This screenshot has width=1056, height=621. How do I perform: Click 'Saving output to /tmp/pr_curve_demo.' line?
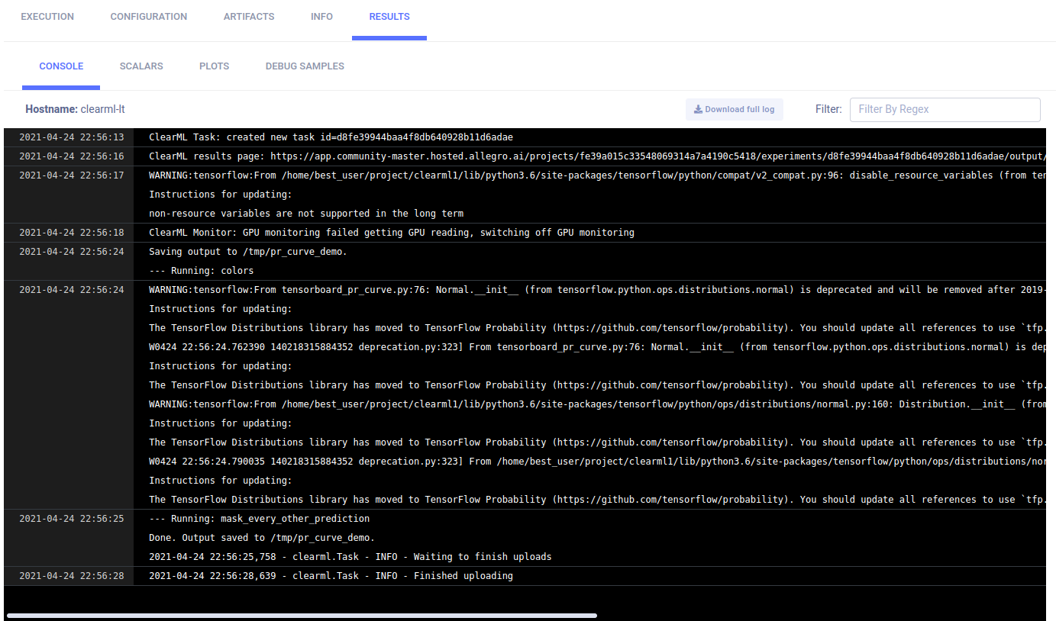point(248,252)
